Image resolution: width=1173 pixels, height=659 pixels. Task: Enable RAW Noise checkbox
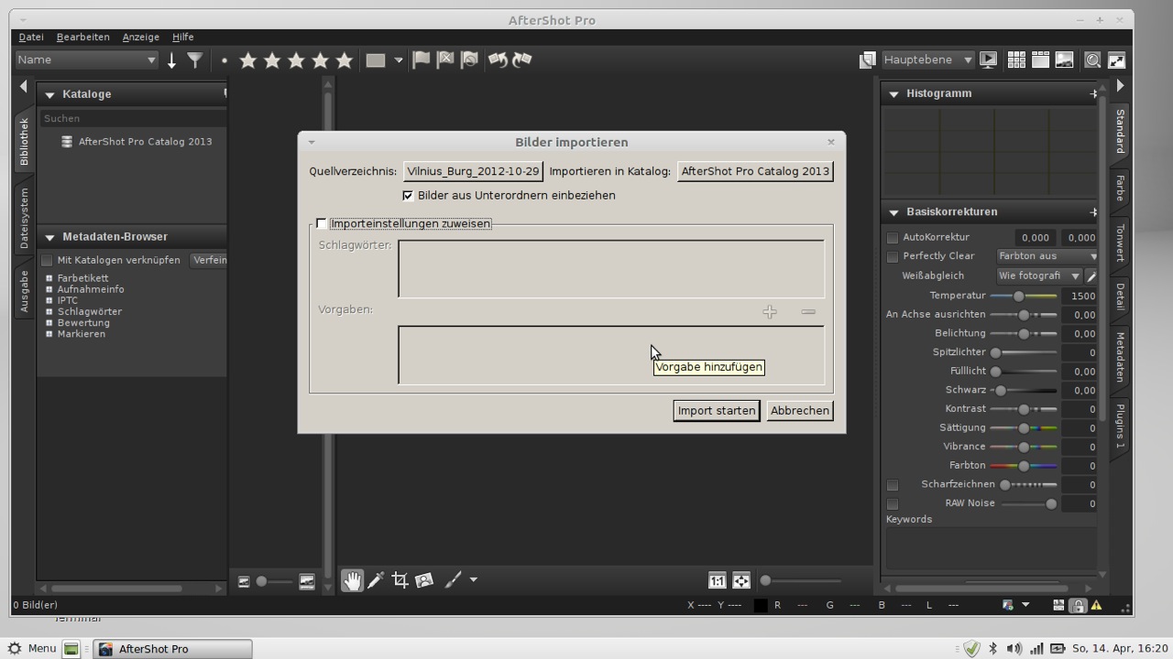pyautogui.click(x=893, y=503)
